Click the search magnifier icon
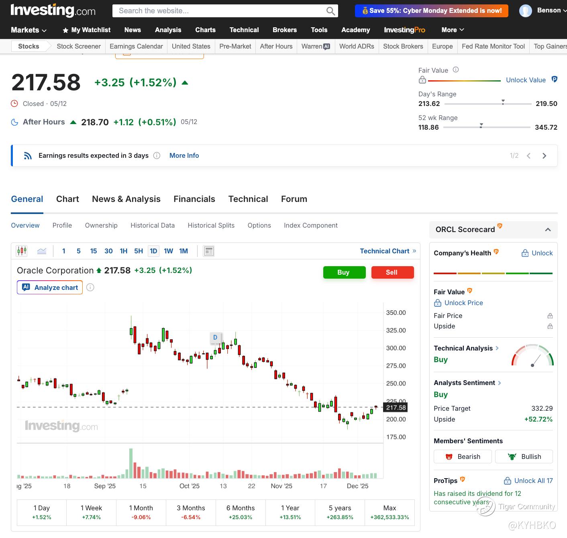The image size is (567, 538). (330, 11)
